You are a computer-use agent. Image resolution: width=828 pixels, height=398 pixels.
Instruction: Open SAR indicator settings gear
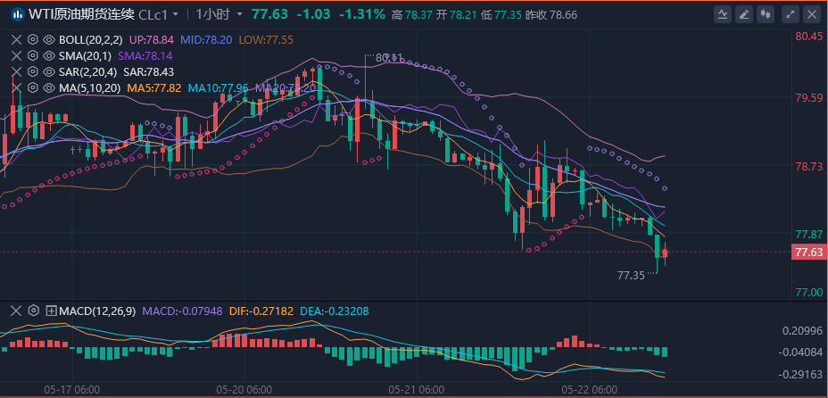tap(33, 71)
